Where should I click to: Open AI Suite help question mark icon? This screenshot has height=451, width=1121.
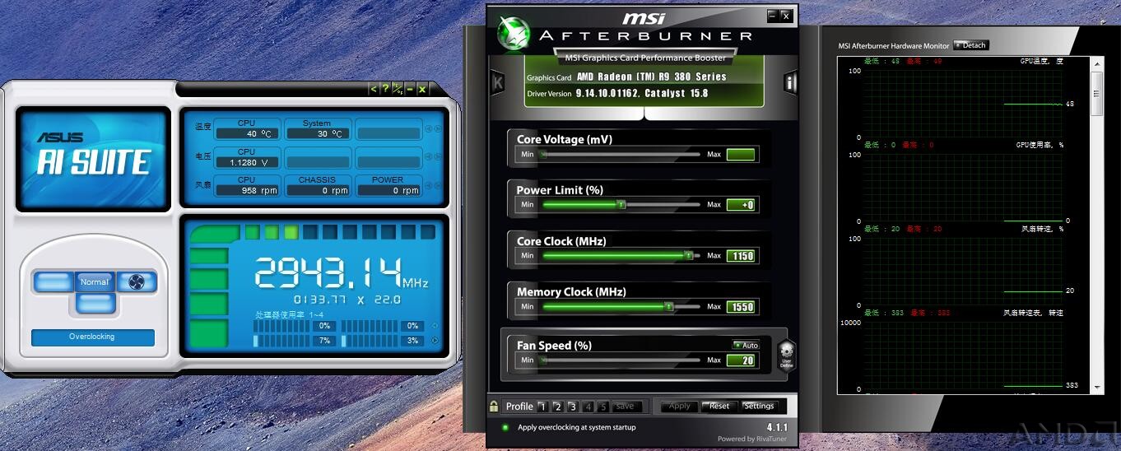click(x=385, y=89)
